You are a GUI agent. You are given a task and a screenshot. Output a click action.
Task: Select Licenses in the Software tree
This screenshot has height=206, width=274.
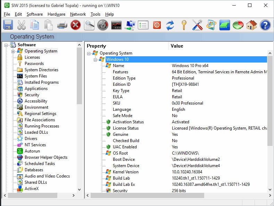32,57
